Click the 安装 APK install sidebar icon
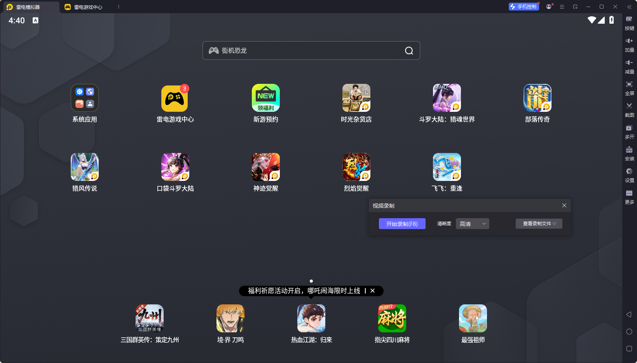The height and width of the screenshot is (363, 637). tap(629, 153)
